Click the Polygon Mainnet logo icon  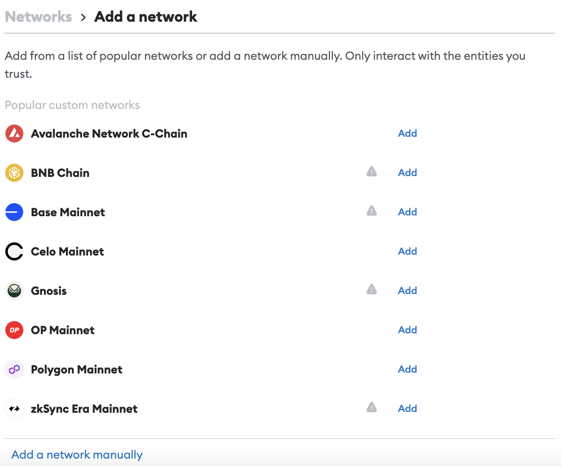[x=14, y=369]
